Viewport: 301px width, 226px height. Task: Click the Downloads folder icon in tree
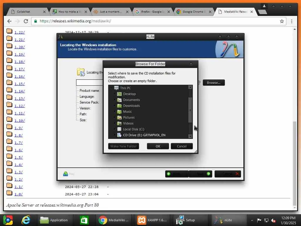point(119,106)
